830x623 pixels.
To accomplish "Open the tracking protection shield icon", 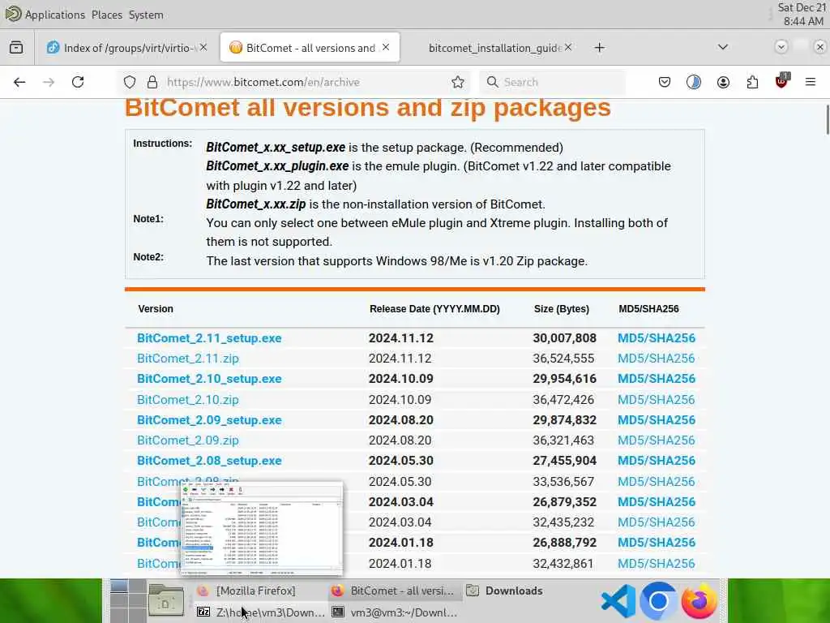I will (x=130, y=82).
